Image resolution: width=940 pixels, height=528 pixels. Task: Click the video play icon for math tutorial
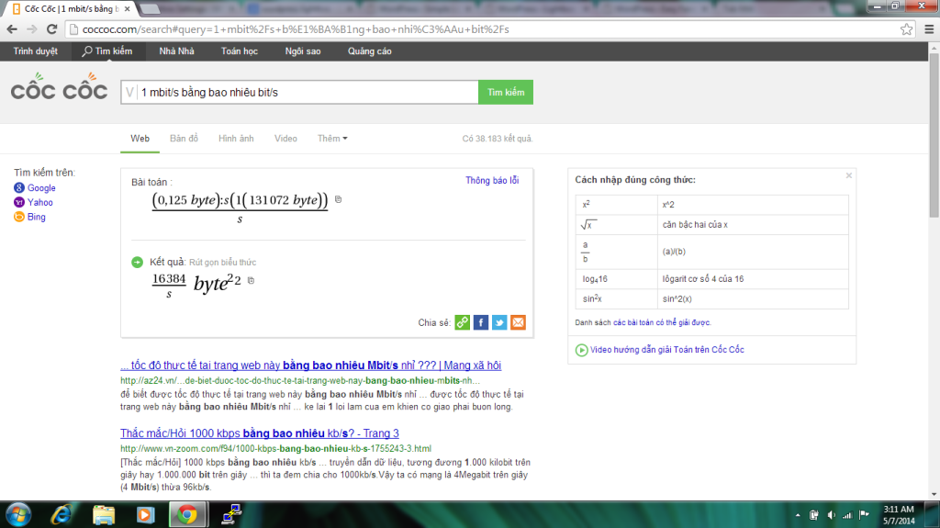tap(581, 350)
